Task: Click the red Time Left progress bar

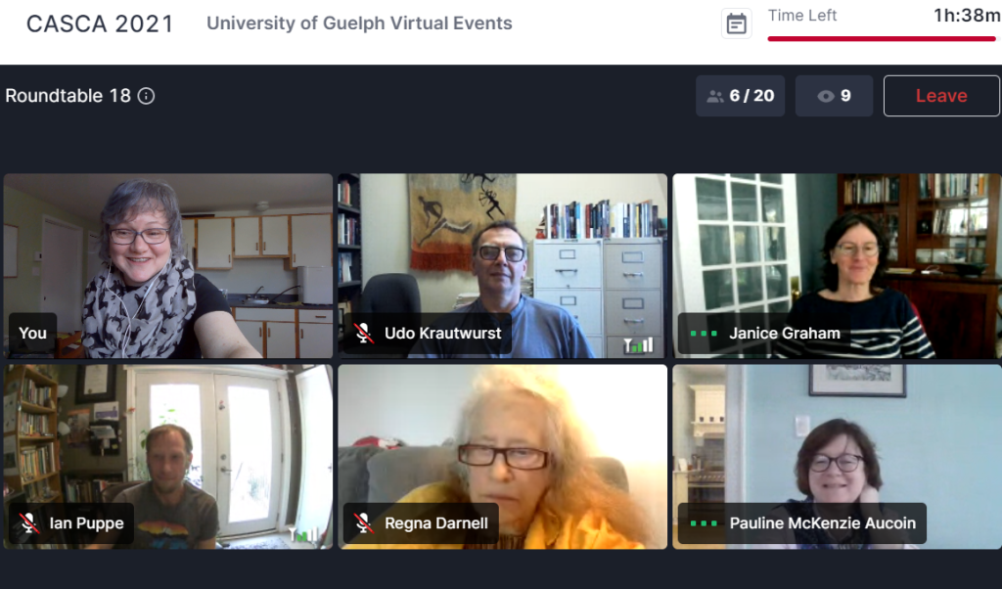Action: 882,39
